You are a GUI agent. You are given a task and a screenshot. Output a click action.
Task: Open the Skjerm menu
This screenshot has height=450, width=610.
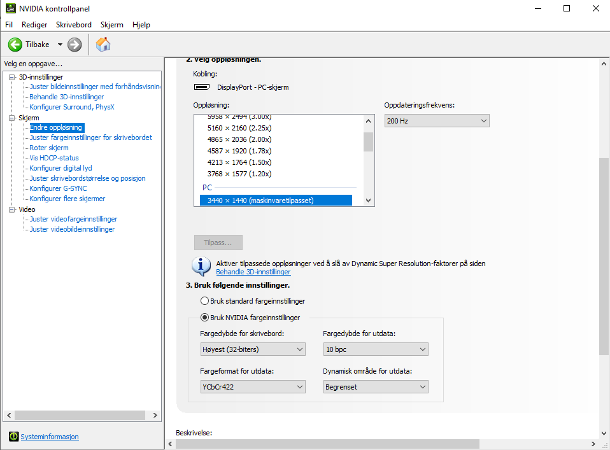coord(111,24)
